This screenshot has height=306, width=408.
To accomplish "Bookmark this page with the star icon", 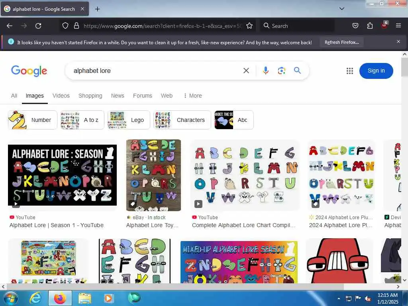I will [249, 25].
